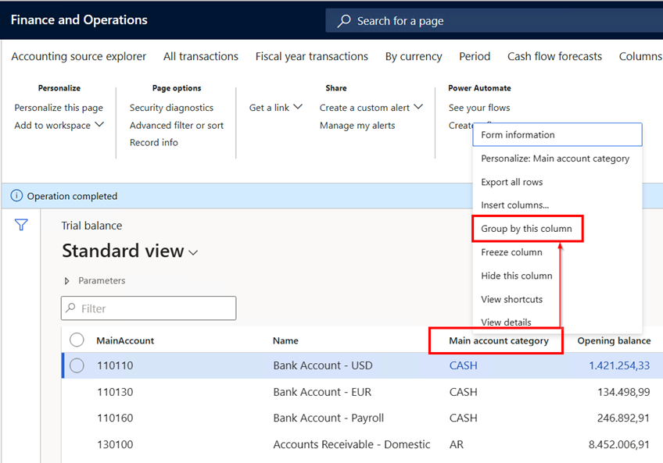This screenshot has width=663, height=463.
Task: Open the Columns tab
Action: tap(640, 56)
